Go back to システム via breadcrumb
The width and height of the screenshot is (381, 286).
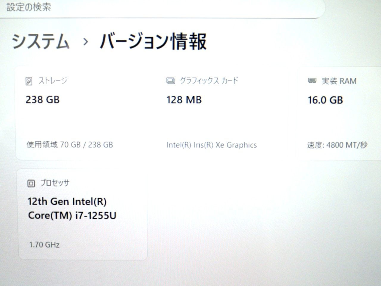(41, 41)
